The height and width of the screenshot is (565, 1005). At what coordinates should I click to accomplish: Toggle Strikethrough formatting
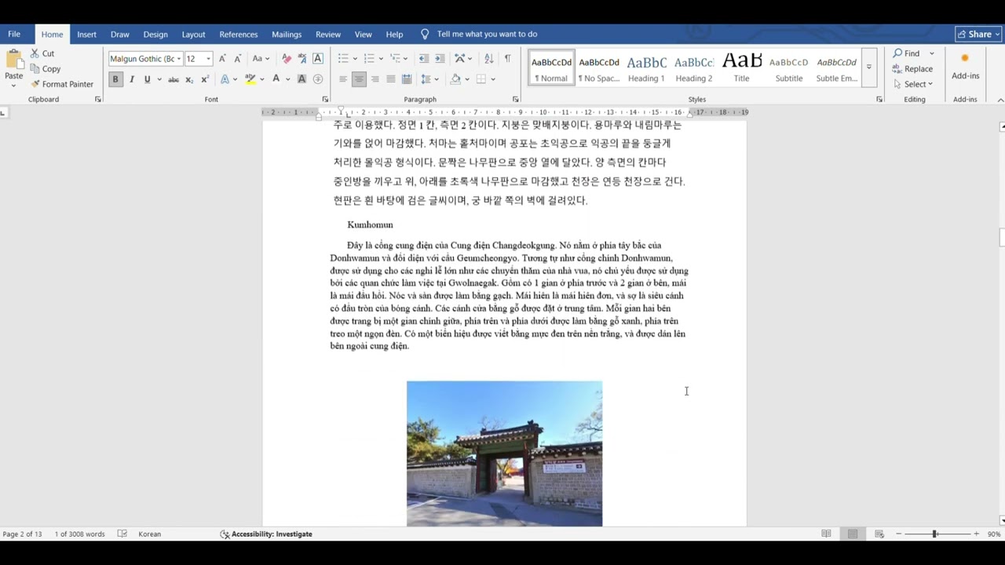174,79
